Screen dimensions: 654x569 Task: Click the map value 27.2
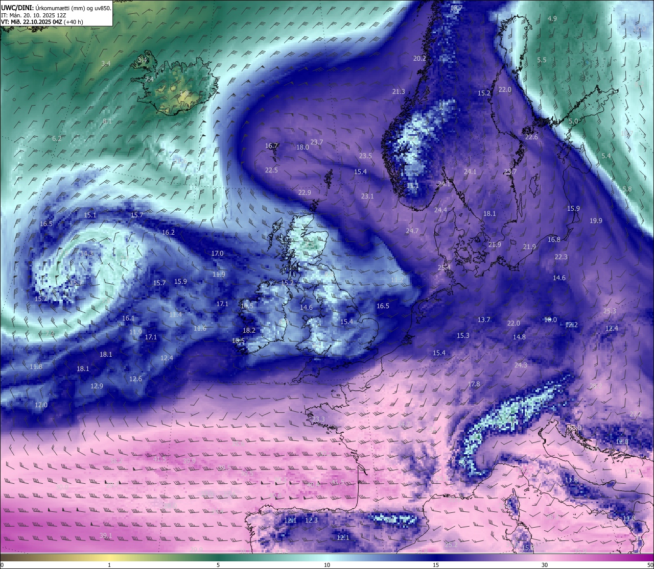point(636,414)
